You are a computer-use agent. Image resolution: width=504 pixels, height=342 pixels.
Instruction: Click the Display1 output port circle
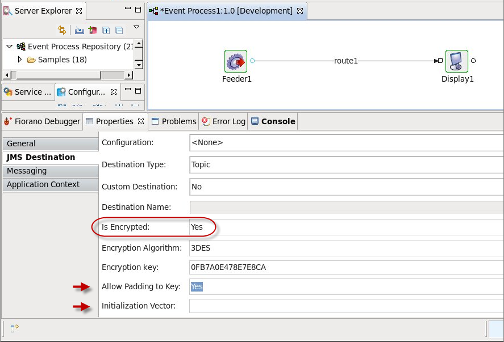pos(473,61)
